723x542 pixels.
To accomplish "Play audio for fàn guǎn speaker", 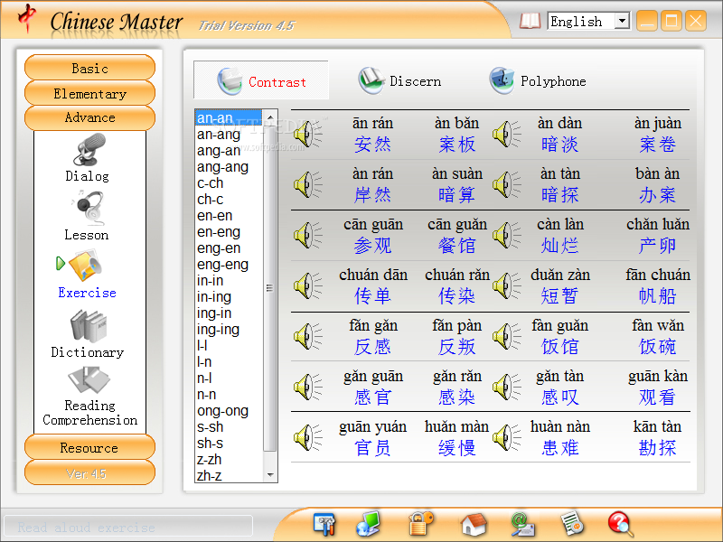I will pyautogui.click(x=507, y=336).
